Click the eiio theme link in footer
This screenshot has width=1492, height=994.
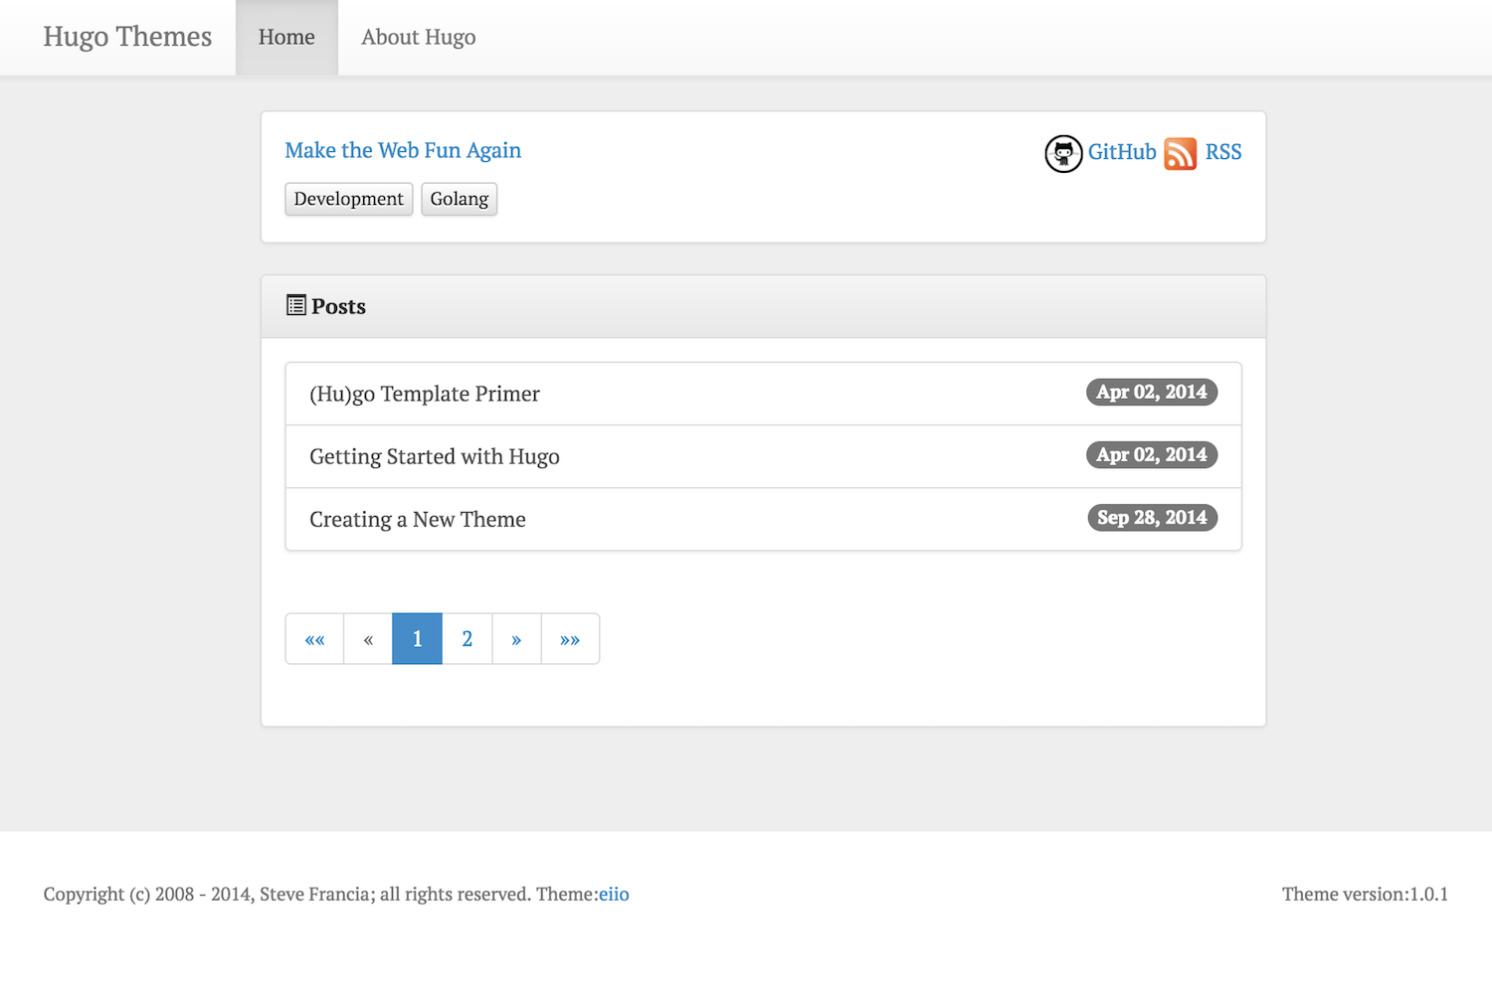tap(614, 894)
